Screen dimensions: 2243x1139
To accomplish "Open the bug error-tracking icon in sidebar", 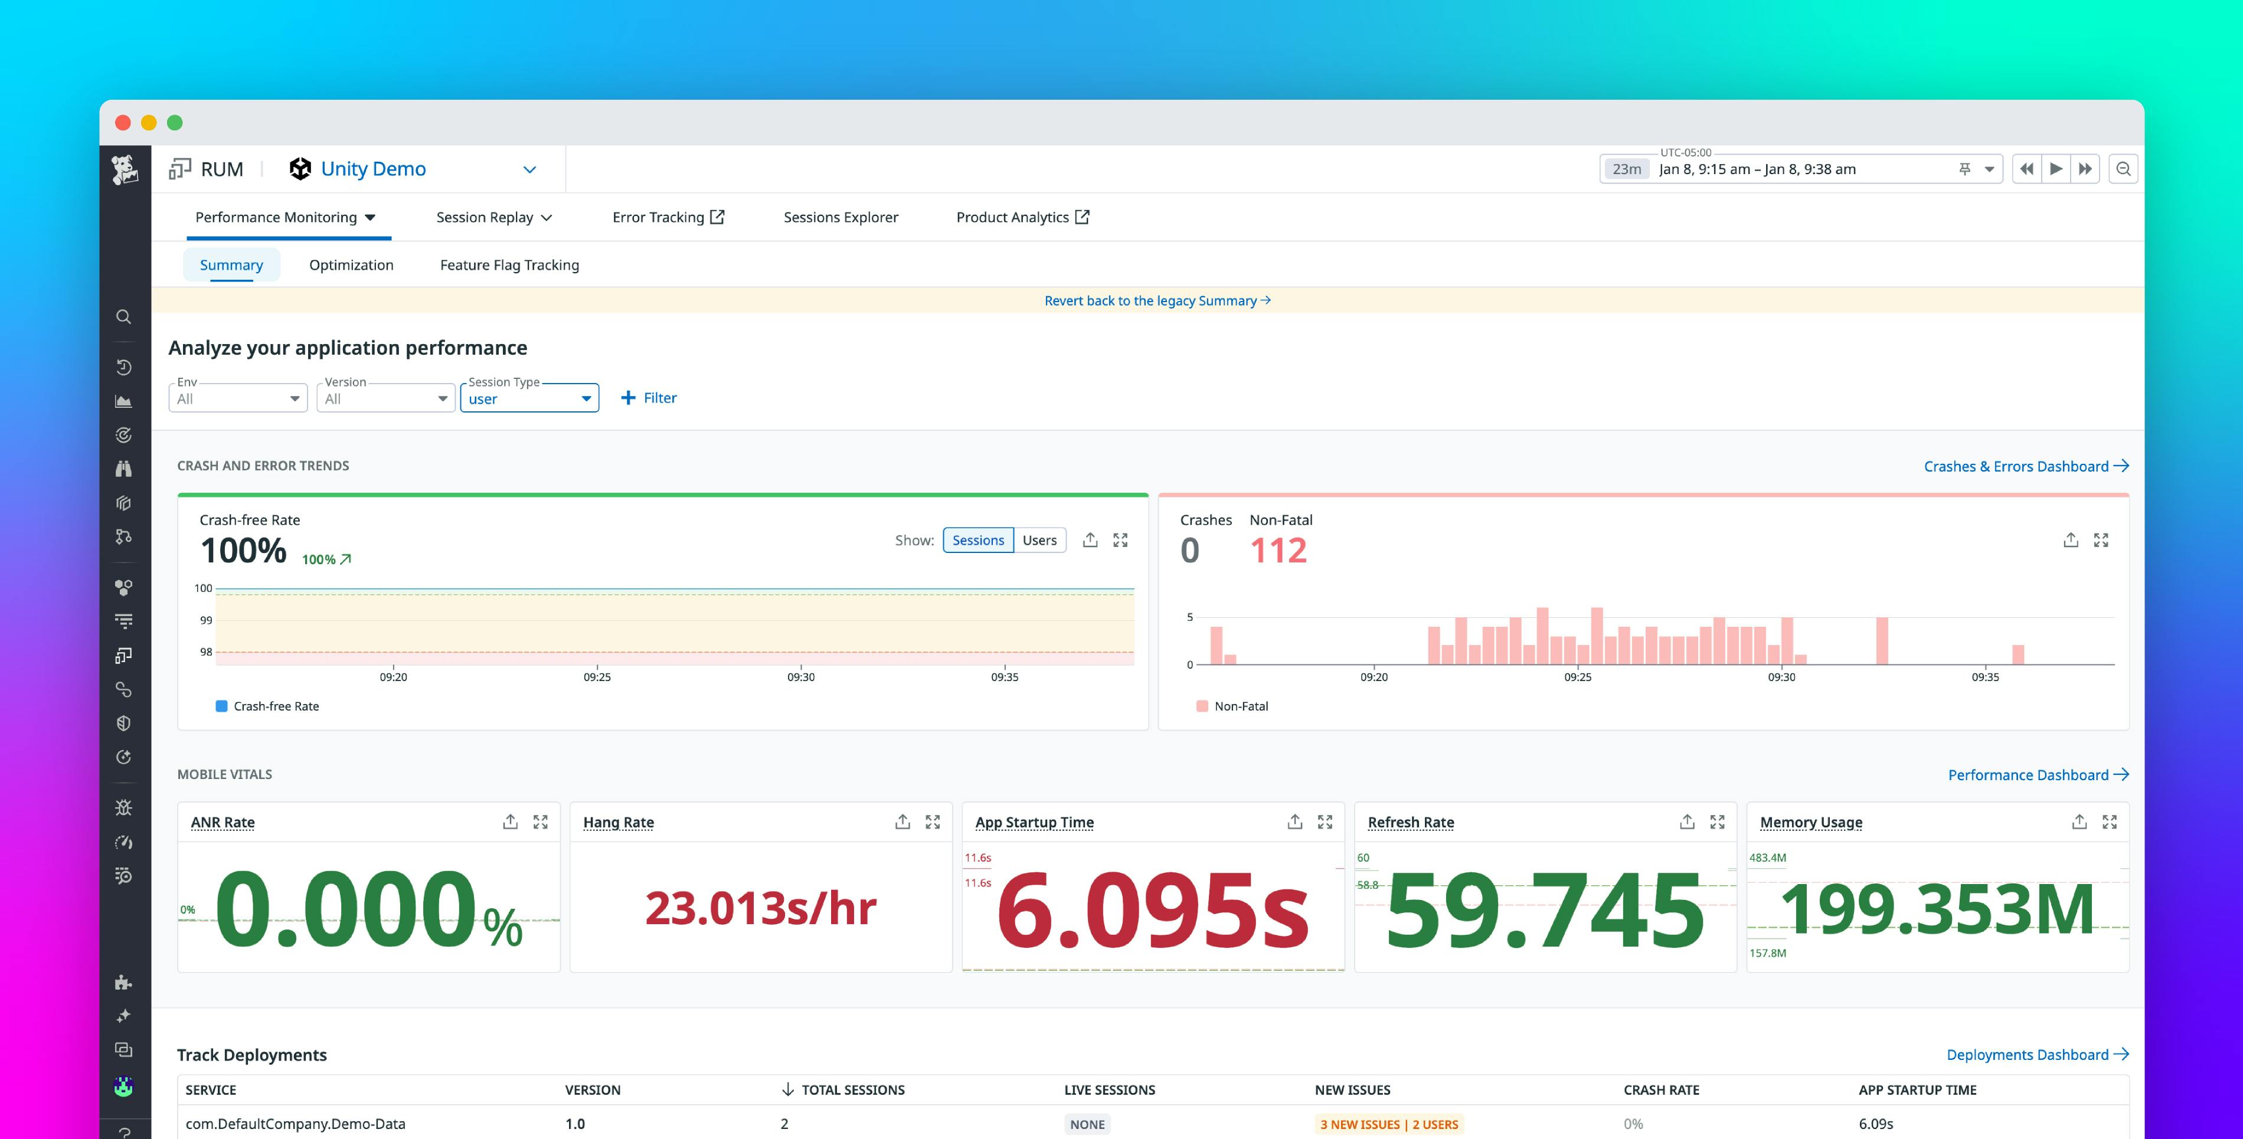I will tap(123, 807).
